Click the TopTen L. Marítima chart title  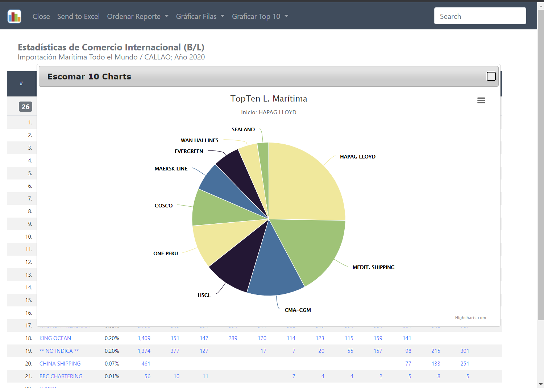pyautogui.click(x=269, y=99)
